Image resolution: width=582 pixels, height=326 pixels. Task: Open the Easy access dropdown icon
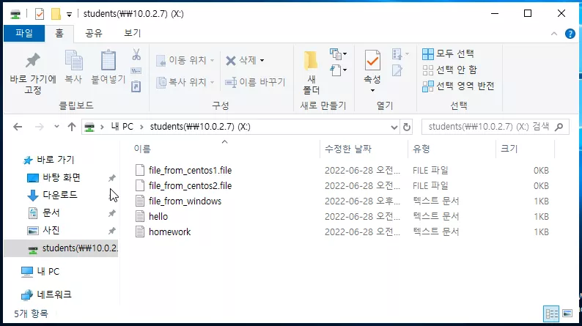point(338,70)
